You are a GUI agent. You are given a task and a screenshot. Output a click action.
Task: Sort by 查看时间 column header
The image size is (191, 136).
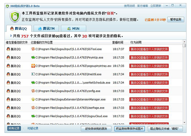tap(120, 42)
